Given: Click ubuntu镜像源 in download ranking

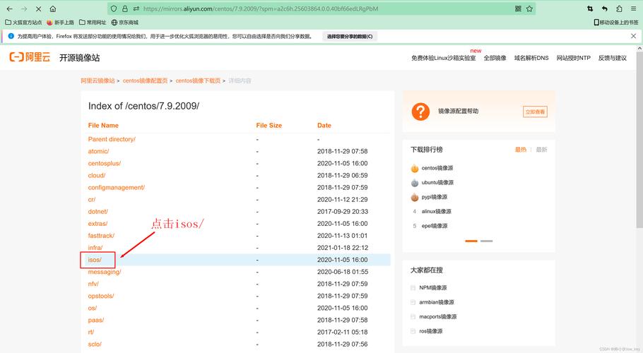Looking at the screenshot, I should coord(437,183).
